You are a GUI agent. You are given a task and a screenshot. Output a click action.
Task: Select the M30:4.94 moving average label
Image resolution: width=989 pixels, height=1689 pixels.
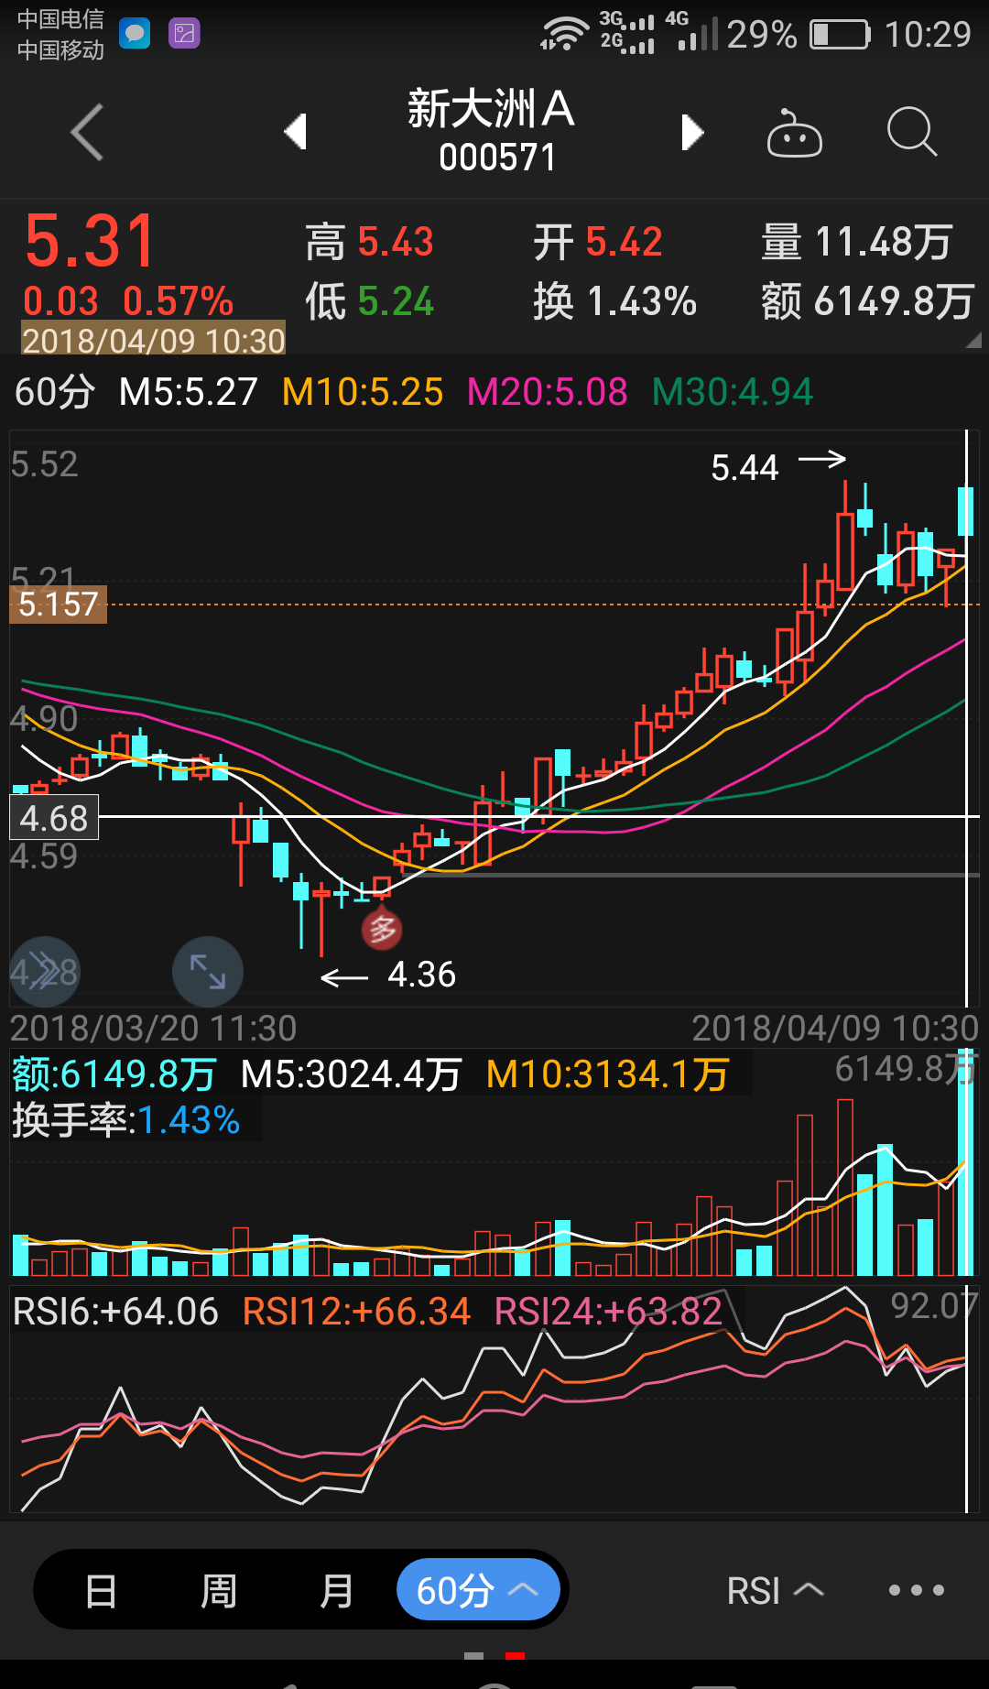coord(733,392)
